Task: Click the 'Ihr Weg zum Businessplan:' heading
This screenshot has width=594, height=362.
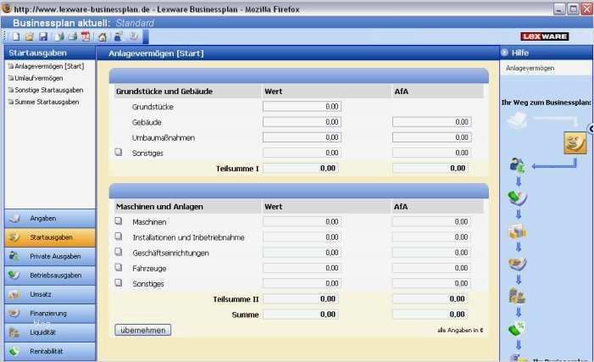Action: point(546,103)
